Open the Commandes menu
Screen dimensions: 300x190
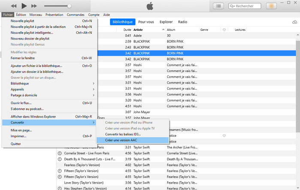coord(76,15)
